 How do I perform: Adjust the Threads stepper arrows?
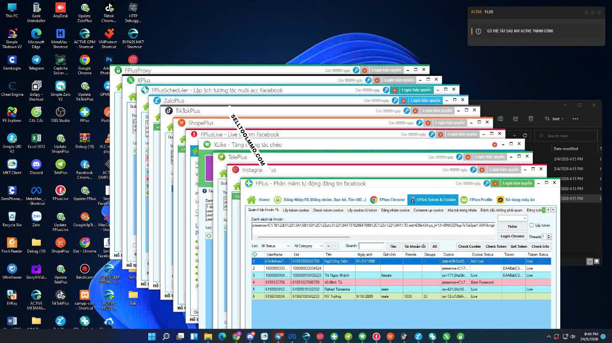click(549, 237)
